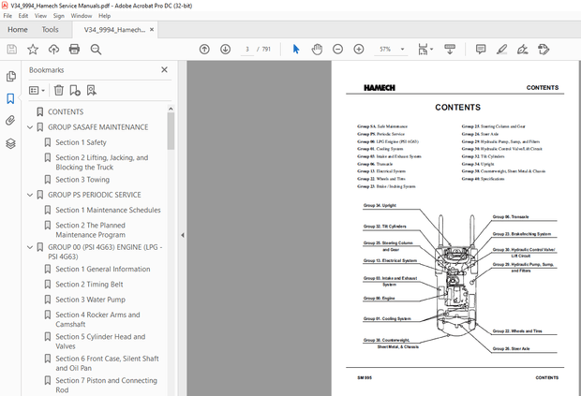Open the Edit menu

coord(23,16)
